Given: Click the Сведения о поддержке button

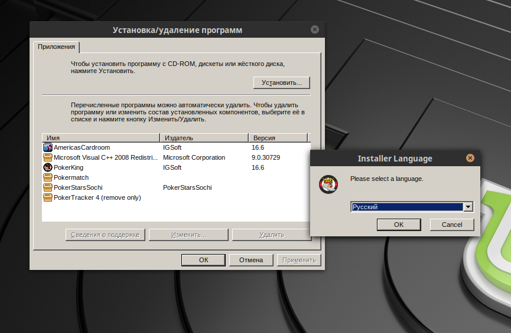Looking at the screenshot, I should click(105, 235).
